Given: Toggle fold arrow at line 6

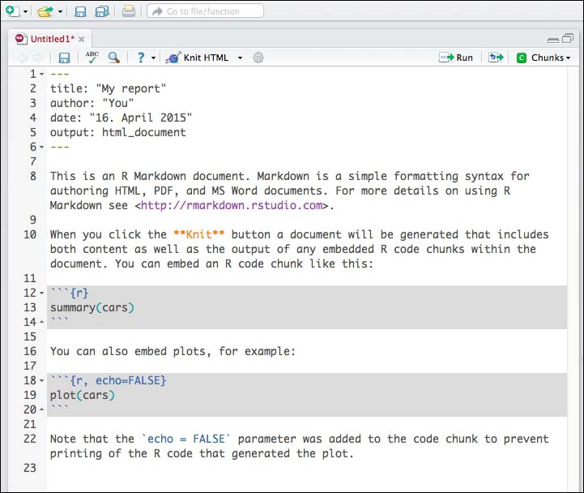Looking at the screenshot, I should tap(42, 147).
